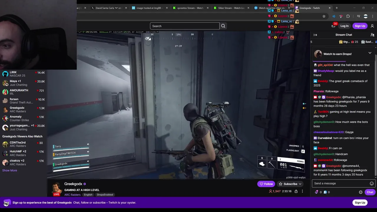This screenshot has height=212, width=377.
Task: Click Pharsia username in chat
Action: click(x=318, y=91)
